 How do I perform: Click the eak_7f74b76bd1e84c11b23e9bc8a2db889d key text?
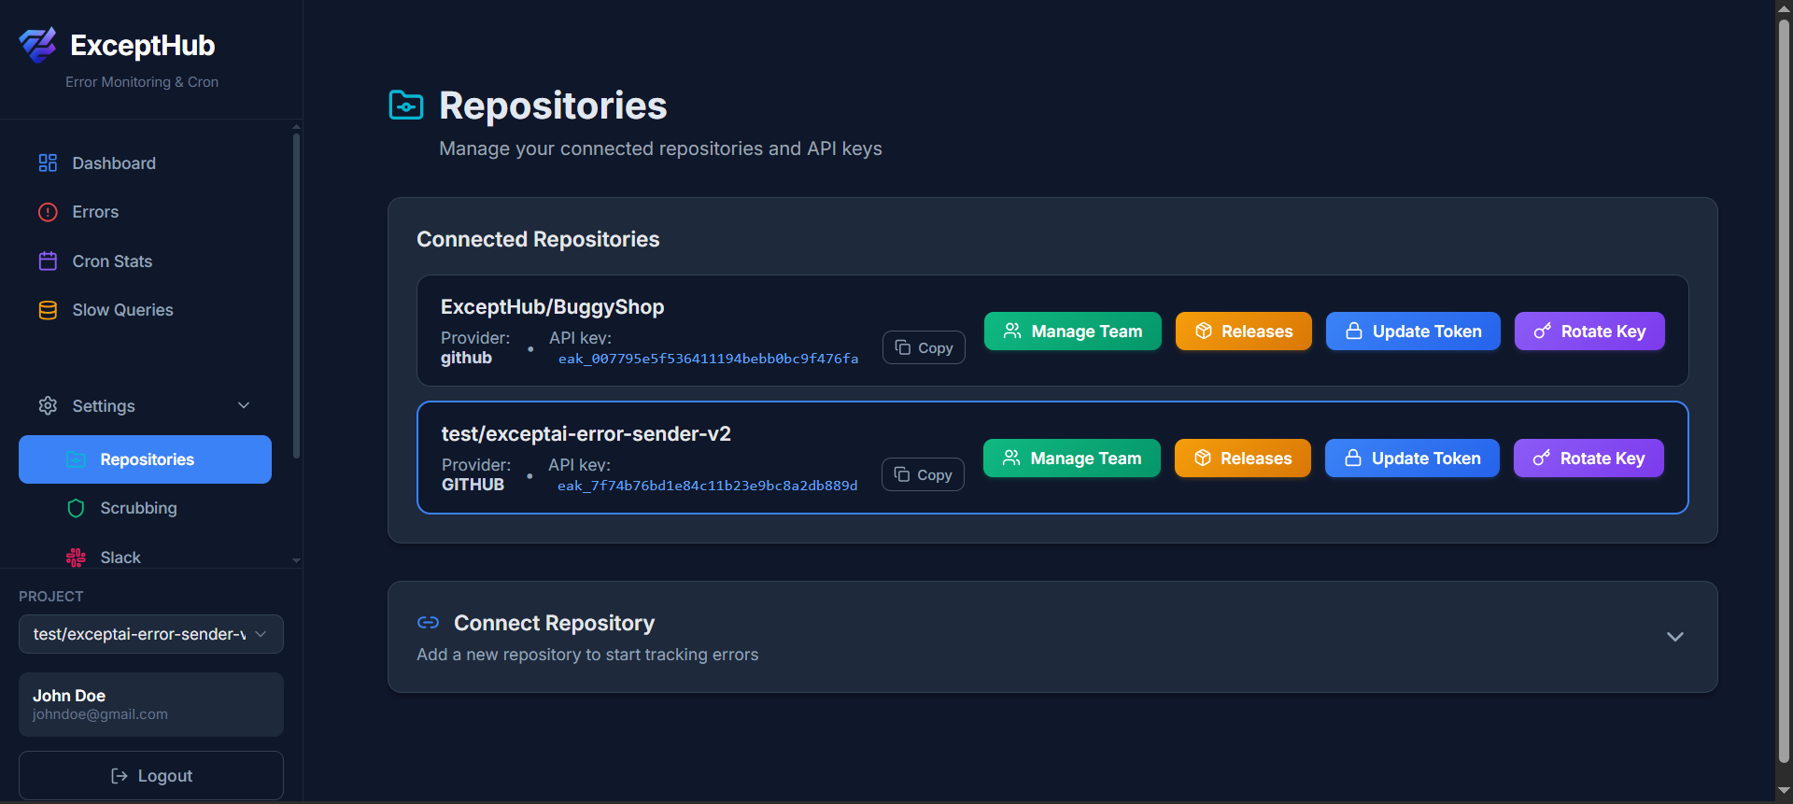coord(707,486)
